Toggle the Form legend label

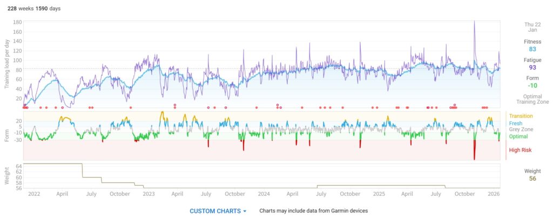[x=532, y=78]
